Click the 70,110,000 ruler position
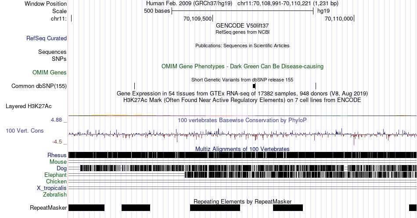The height and width of the screenshot is (218, 417). (x=339, y=18)
